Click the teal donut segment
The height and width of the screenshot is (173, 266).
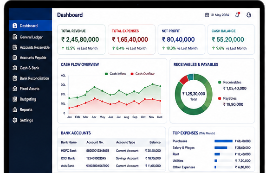191,77
